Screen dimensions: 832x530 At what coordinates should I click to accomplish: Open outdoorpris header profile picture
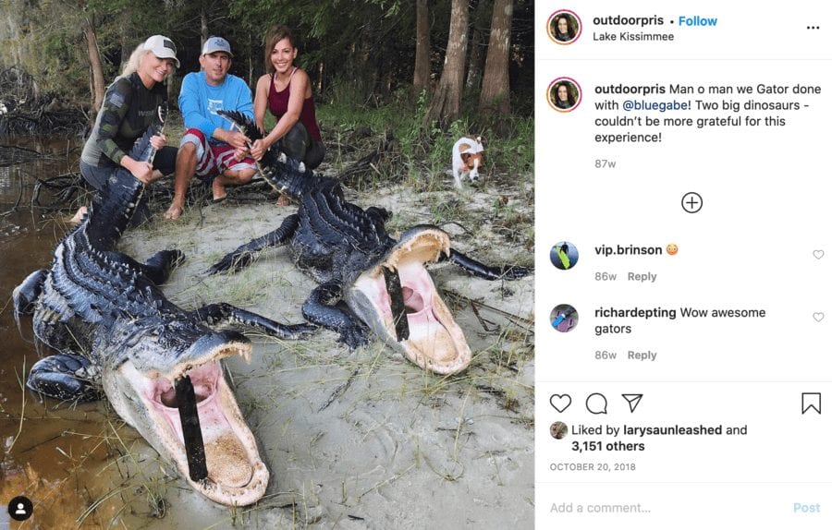[x=564, y=28]
